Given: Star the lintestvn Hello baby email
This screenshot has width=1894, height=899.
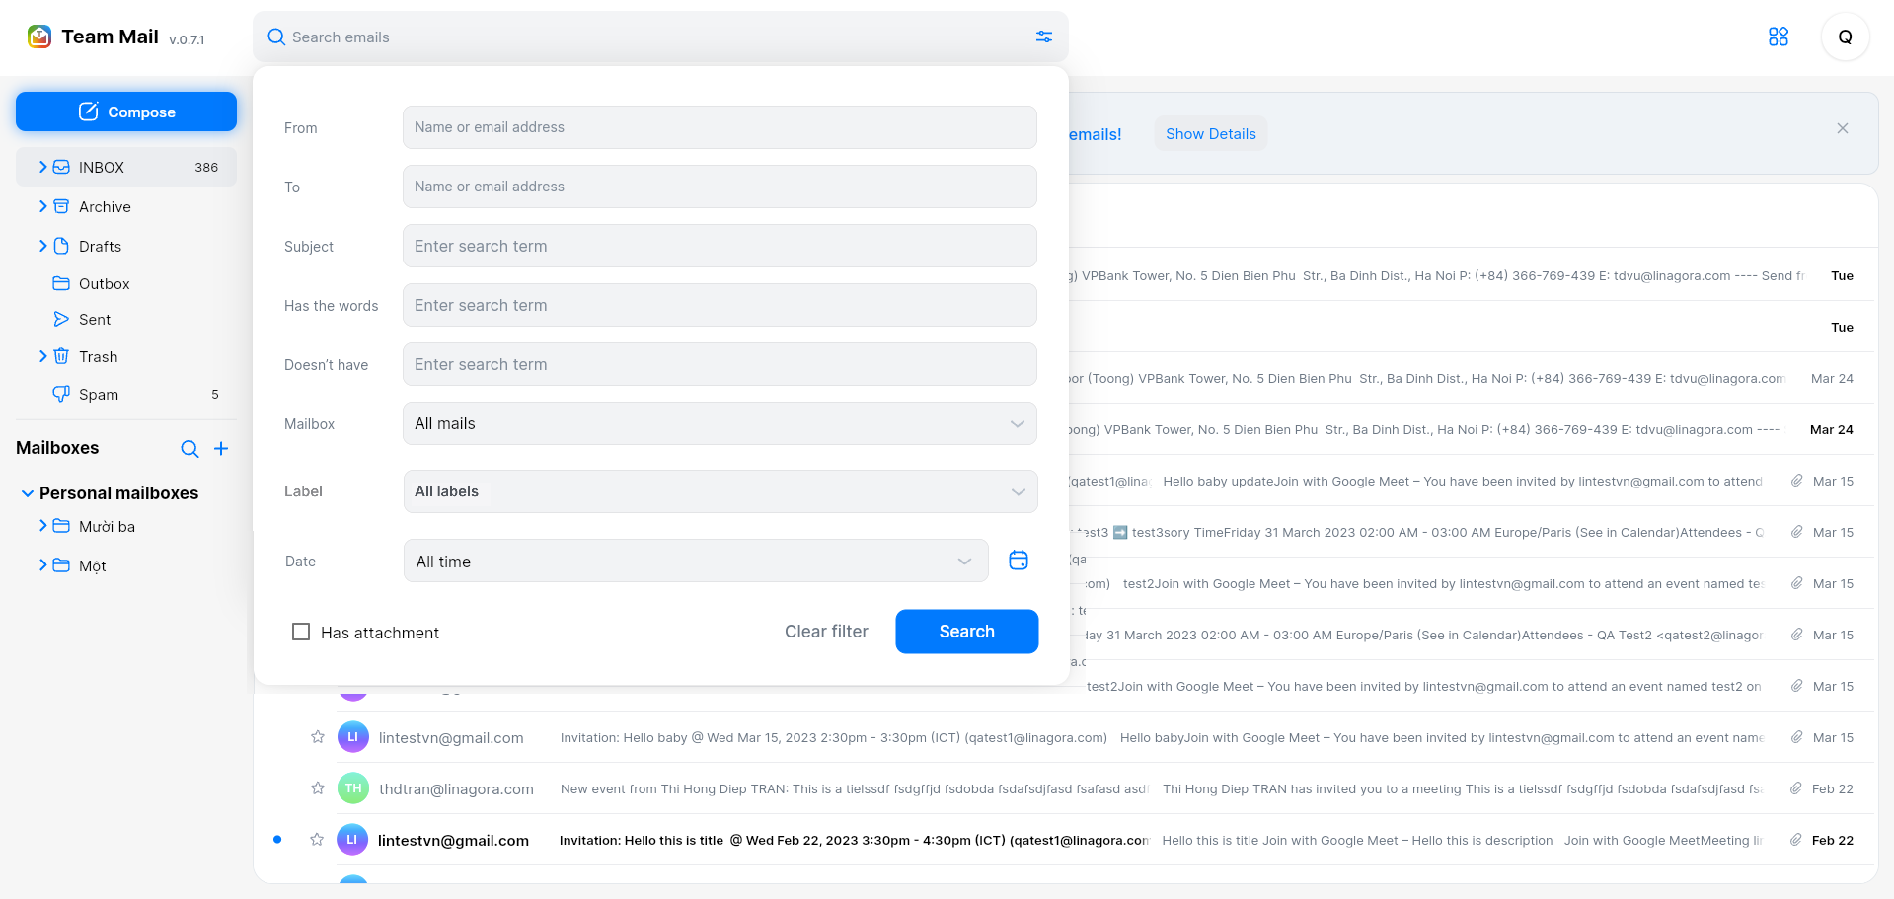Looking at the screenshot, I should click(x=317, y=737).
